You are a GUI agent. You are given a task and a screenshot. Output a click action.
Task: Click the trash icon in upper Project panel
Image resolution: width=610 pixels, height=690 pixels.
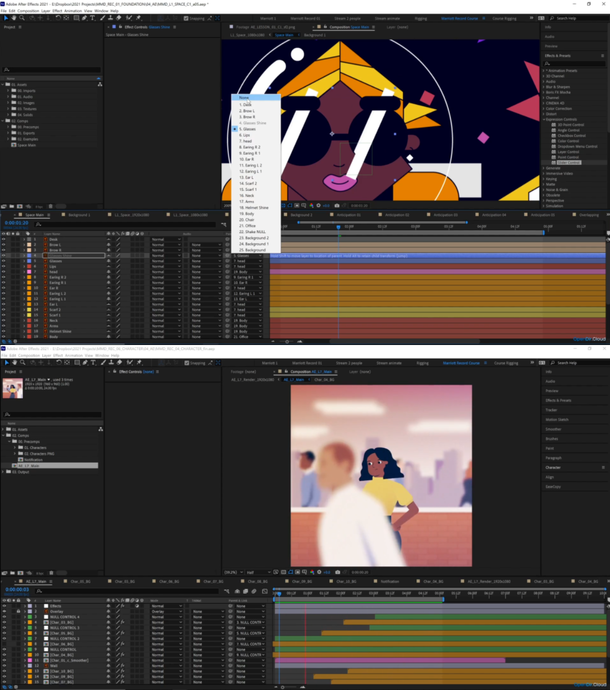pyautogui.click(x=51, y=206)
